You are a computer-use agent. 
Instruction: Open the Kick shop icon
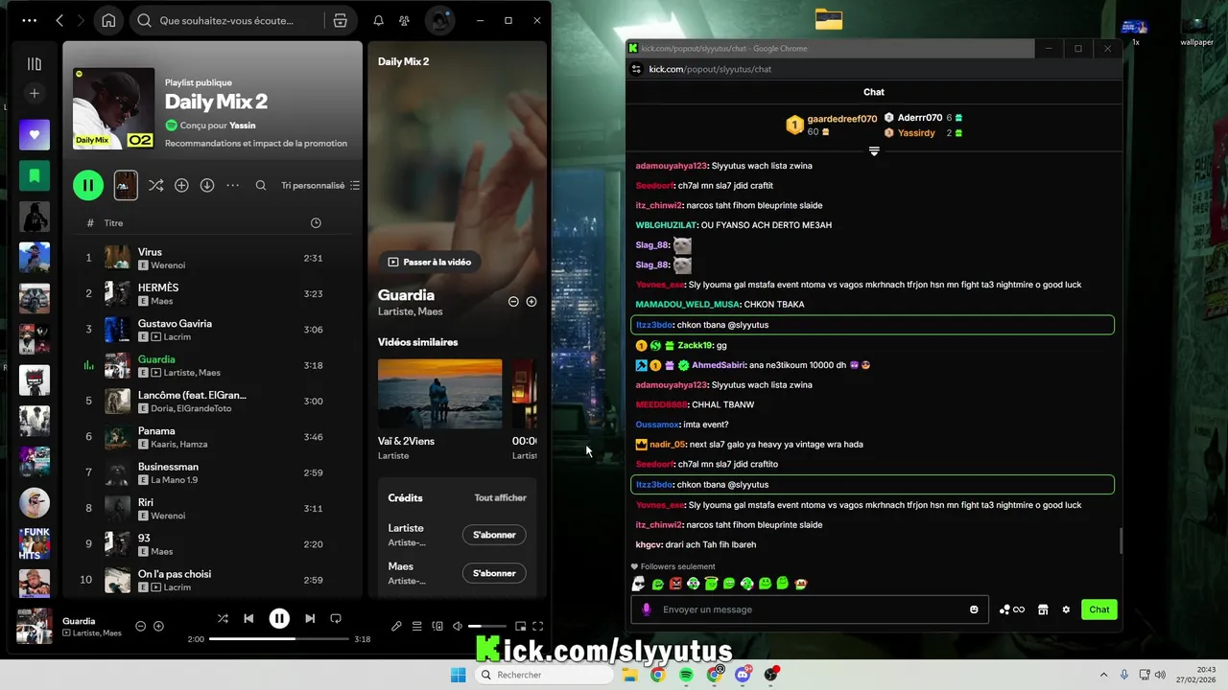(x=1043, y=609)
